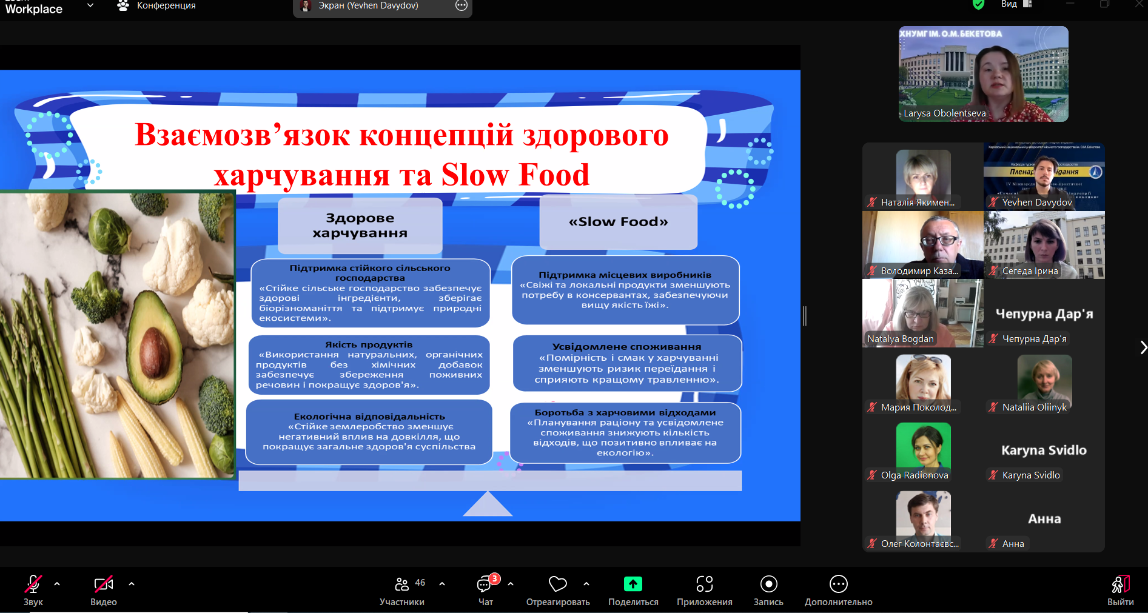This screenshot has width=1148, height=613.
Task: Expand chat options arrow beside Чат
Action: coord(511,584)
